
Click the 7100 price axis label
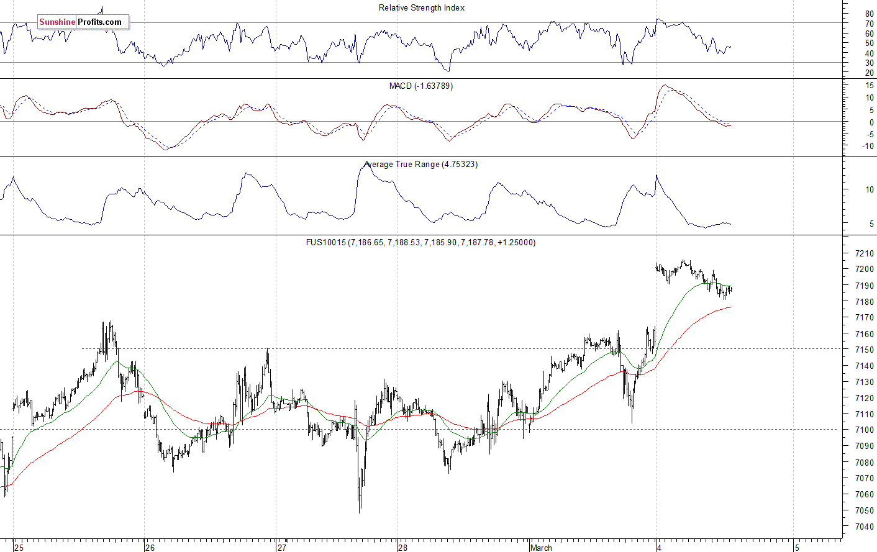865,430
